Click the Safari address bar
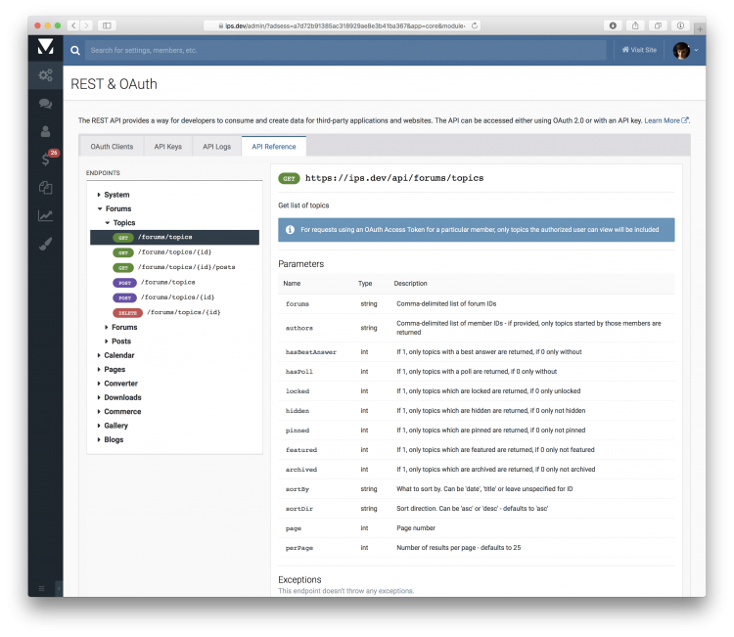The width and height of the screenshot is (734, 637). coord(343,25)
